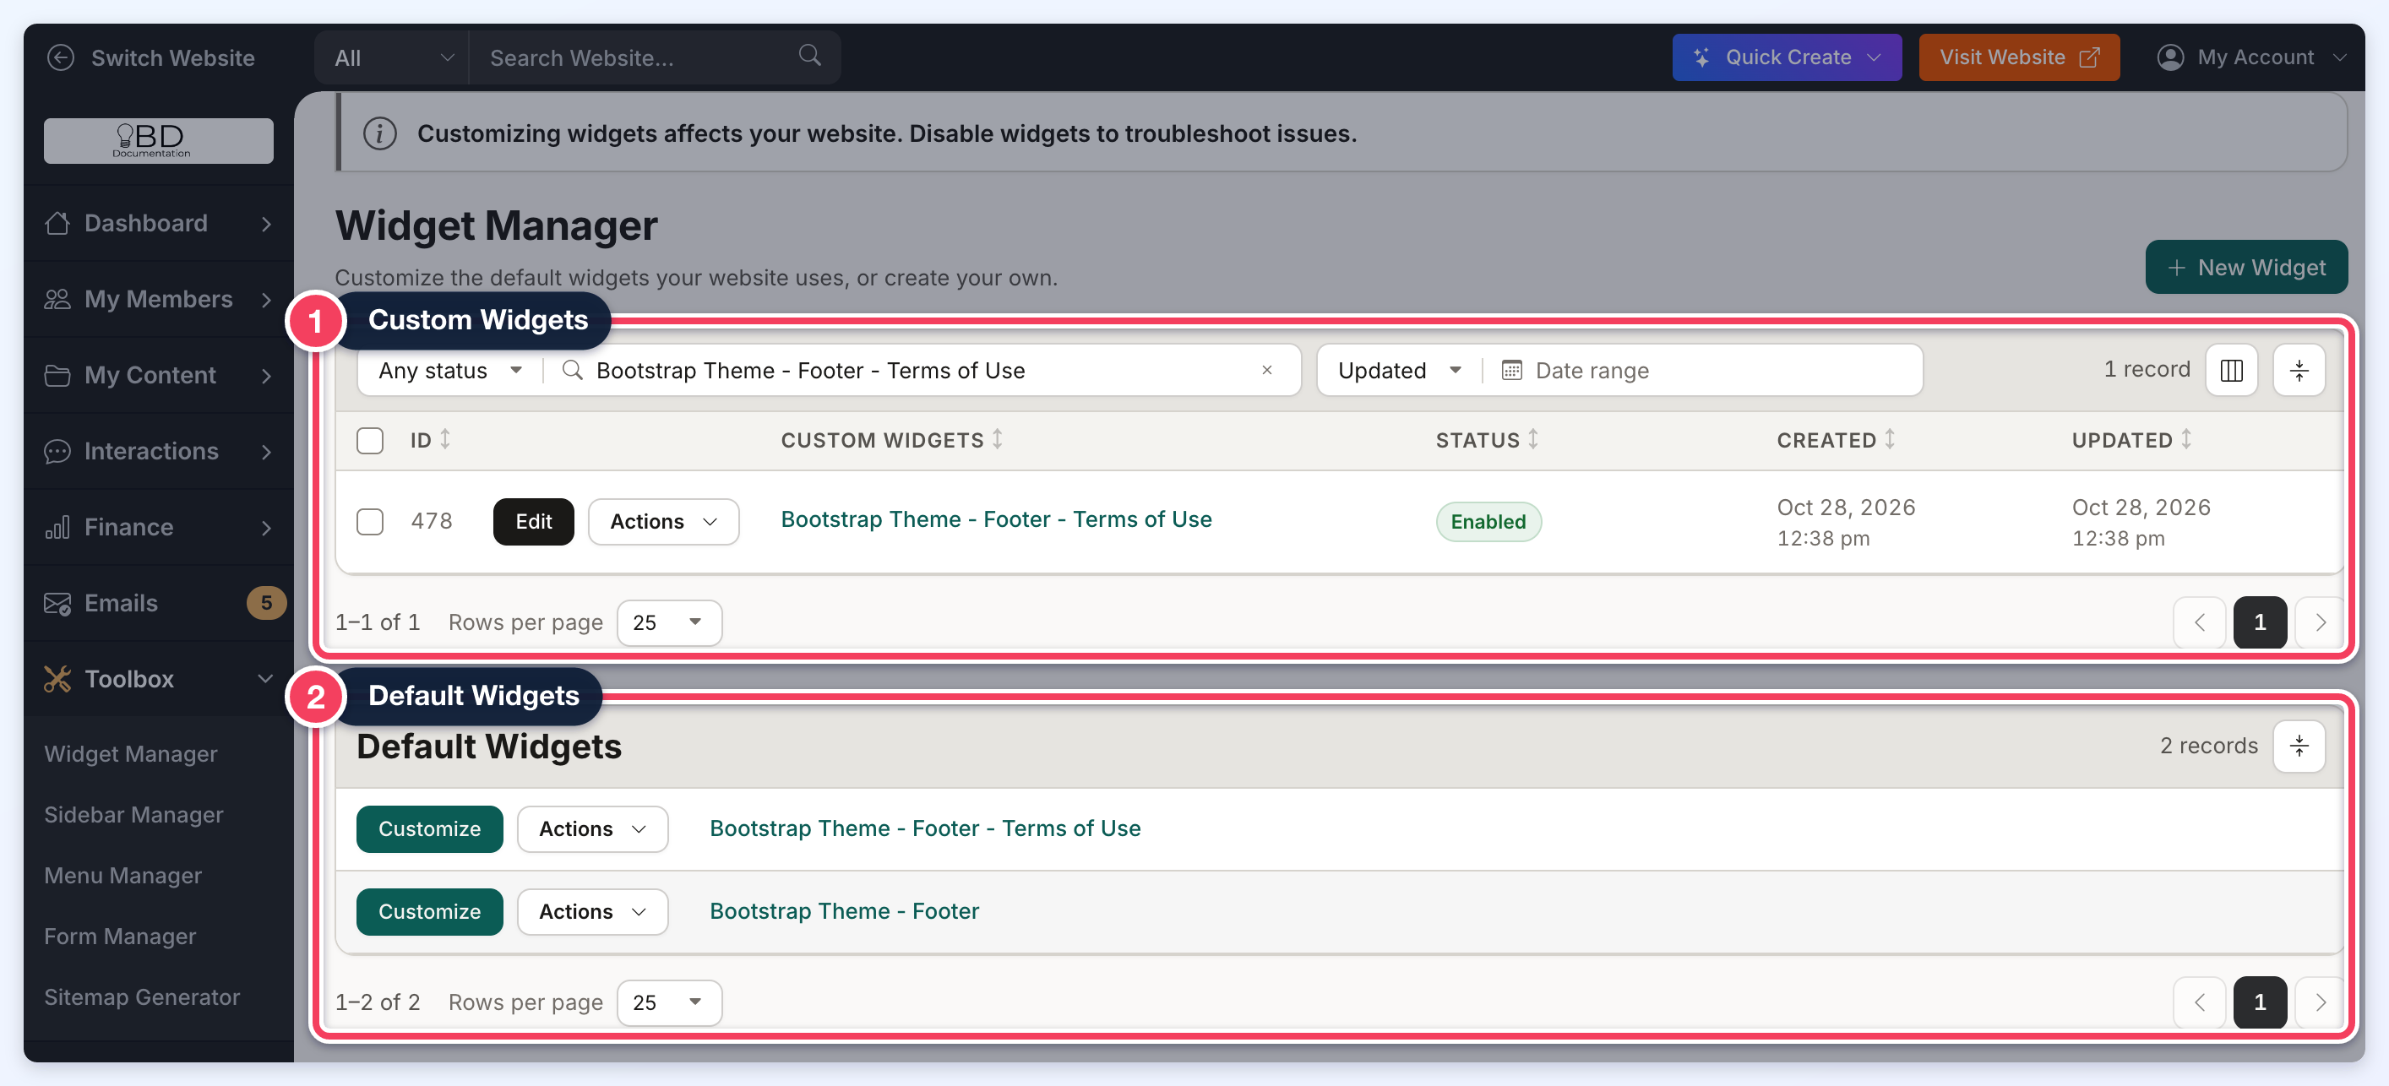Change Rows per page in Default Widgets

coord(669,1002)
